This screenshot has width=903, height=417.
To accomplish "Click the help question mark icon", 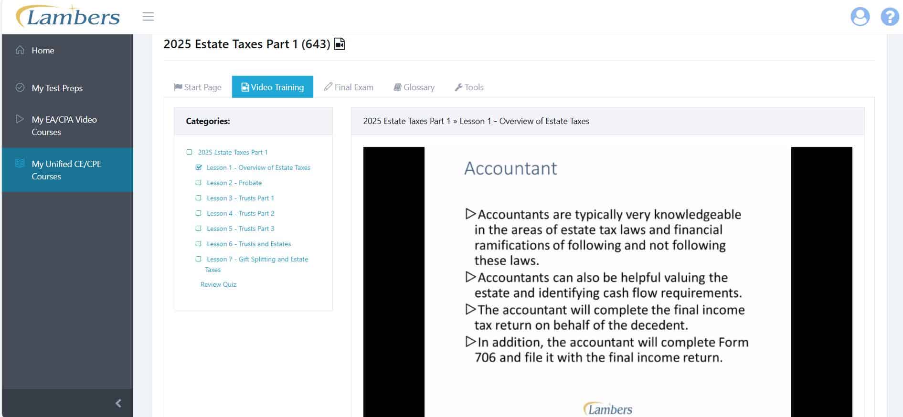I will pos(889,17).
